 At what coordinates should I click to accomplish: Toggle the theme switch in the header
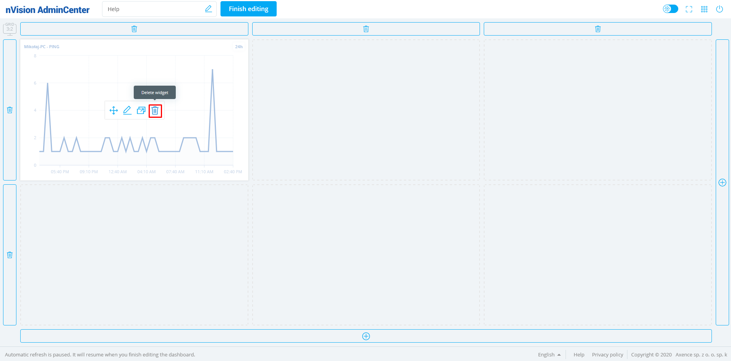(670, 9)
